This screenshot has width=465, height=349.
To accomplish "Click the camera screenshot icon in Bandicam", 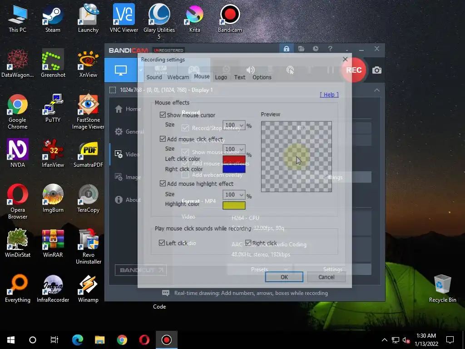I will [x=377, y=70].
